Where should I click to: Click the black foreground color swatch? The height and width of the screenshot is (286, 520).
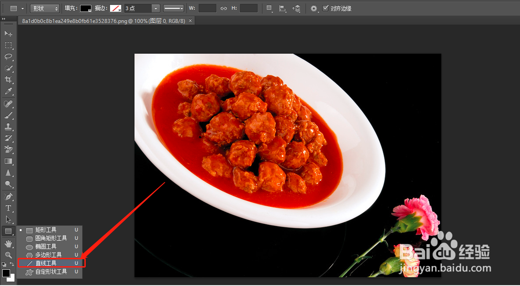6,273
